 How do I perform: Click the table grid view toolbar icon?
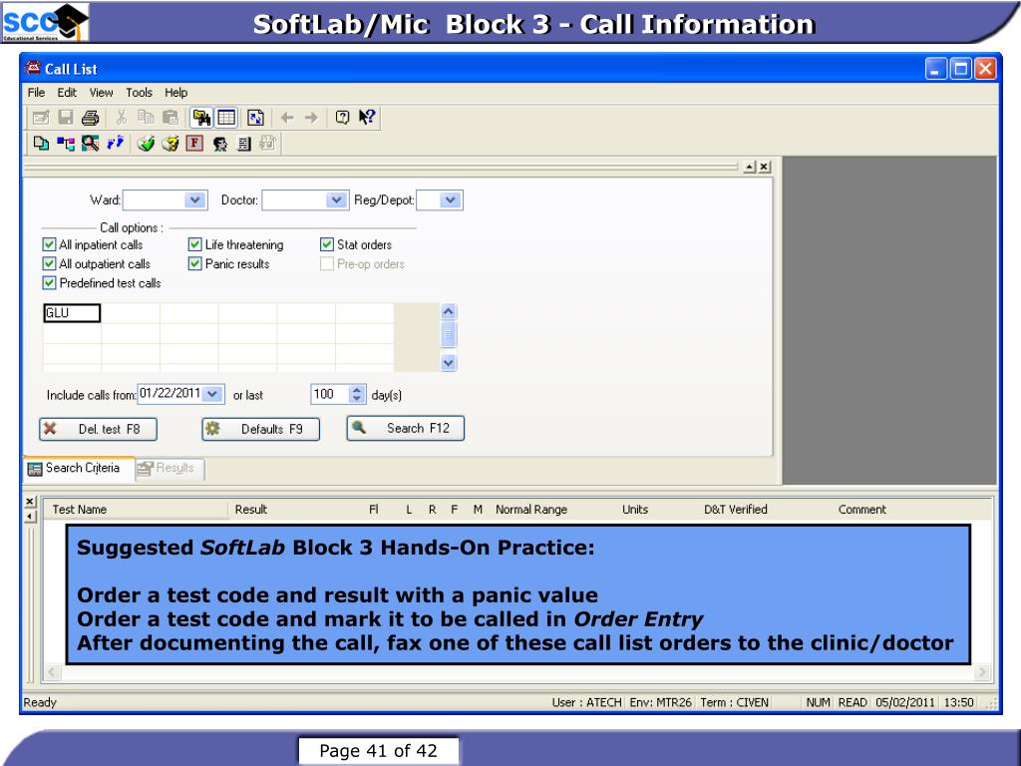(x=226, y=118)
